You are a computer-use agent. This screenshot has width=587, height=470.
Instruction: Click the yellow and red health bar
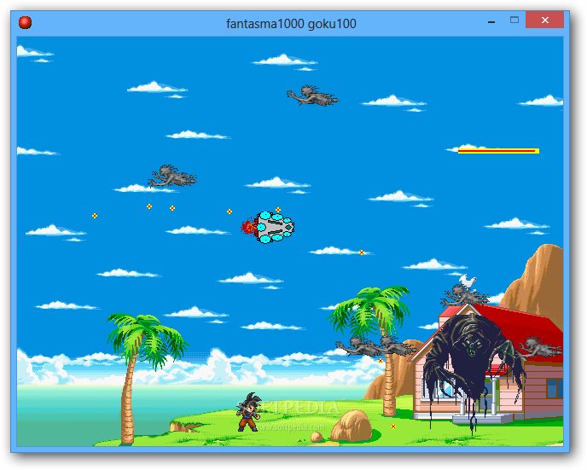498,151
